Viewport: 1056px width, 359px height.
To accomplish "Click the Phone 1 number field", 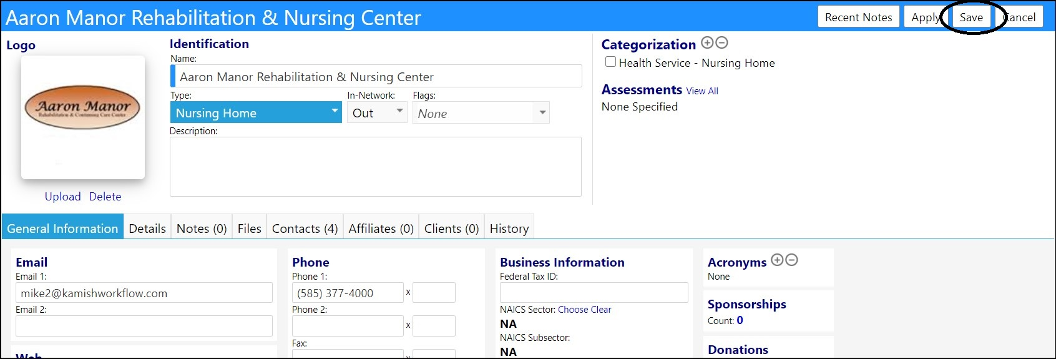I will click(348, 293).
